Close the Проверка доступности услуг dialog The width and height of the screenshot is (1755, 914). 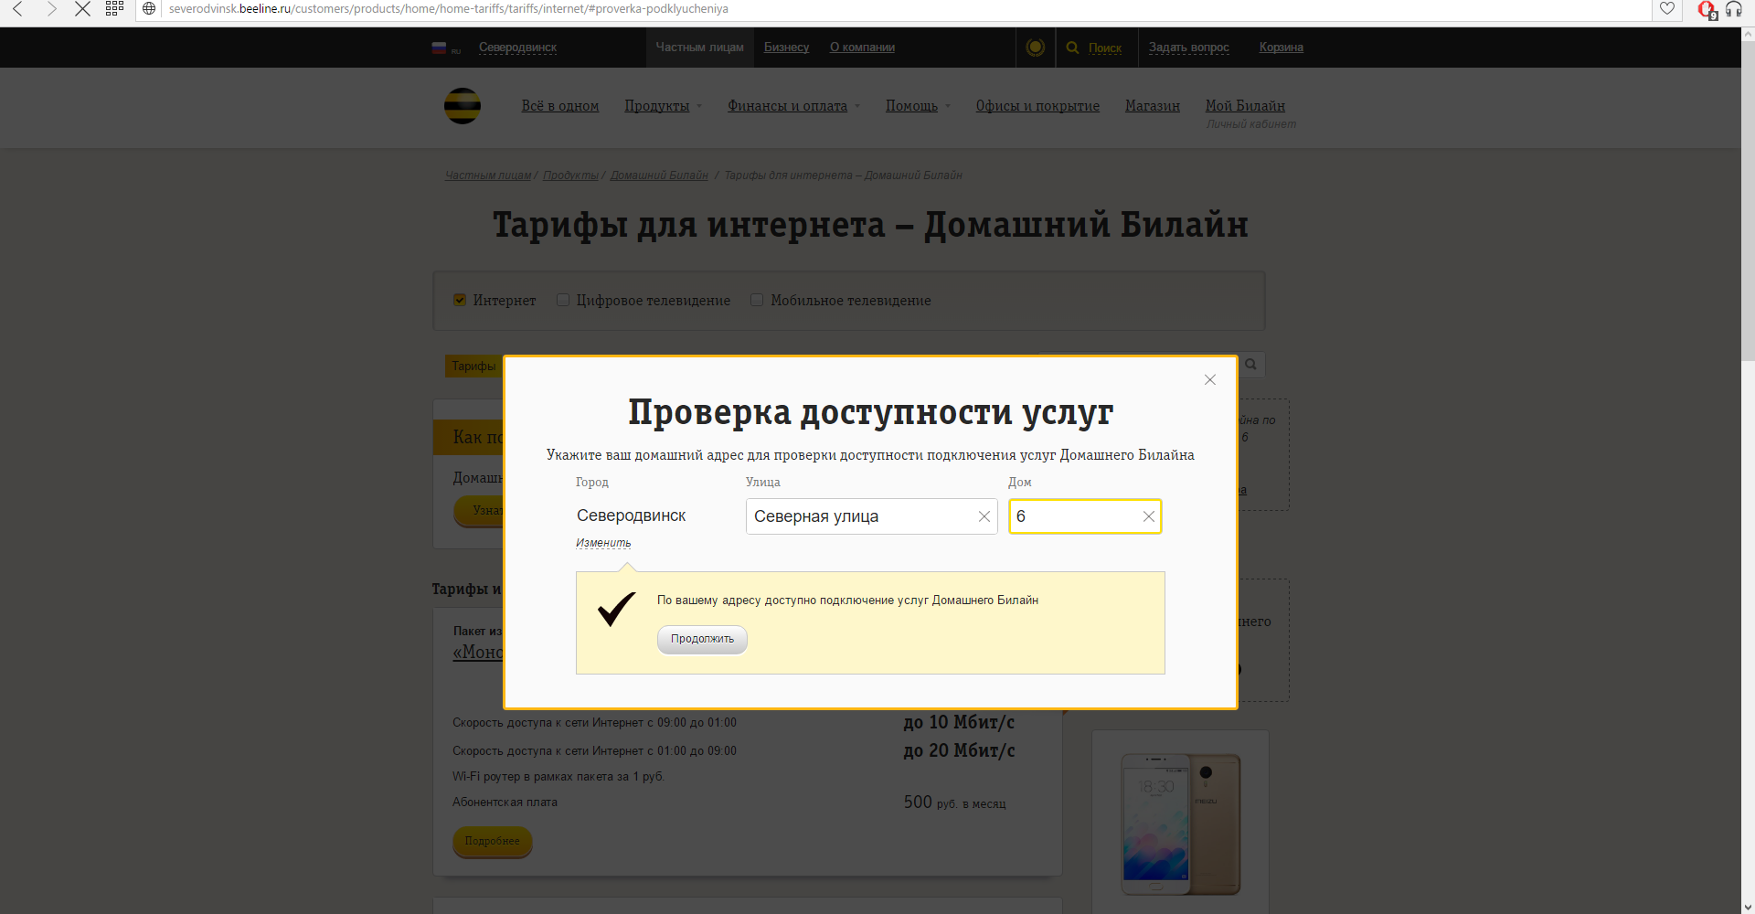(1210, 379)
